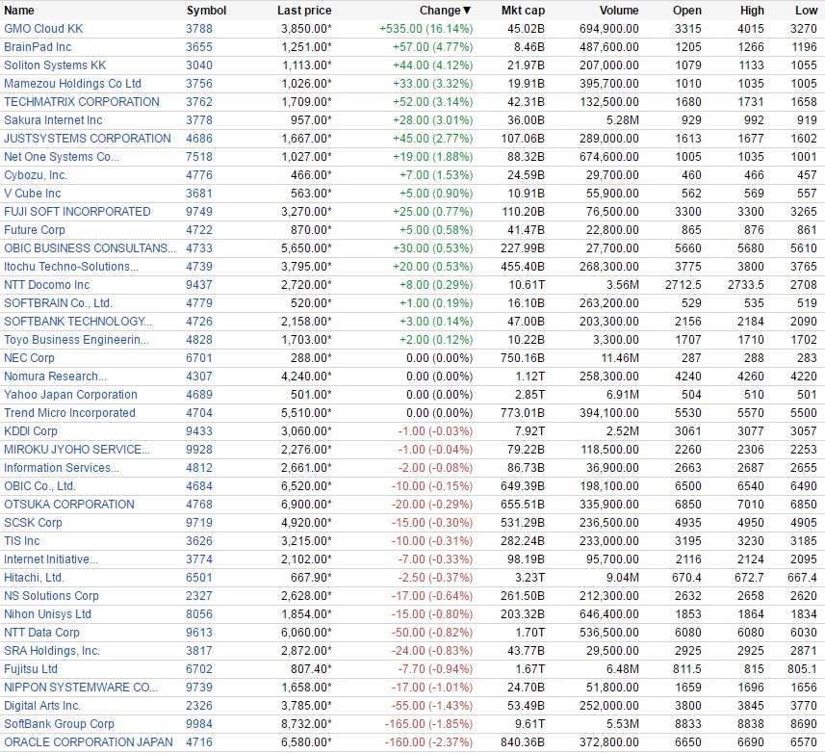Select change value -160.00 (-2.37%)
Image resolution: width=825 pixels, height=753 pixels.
[428, 742]
